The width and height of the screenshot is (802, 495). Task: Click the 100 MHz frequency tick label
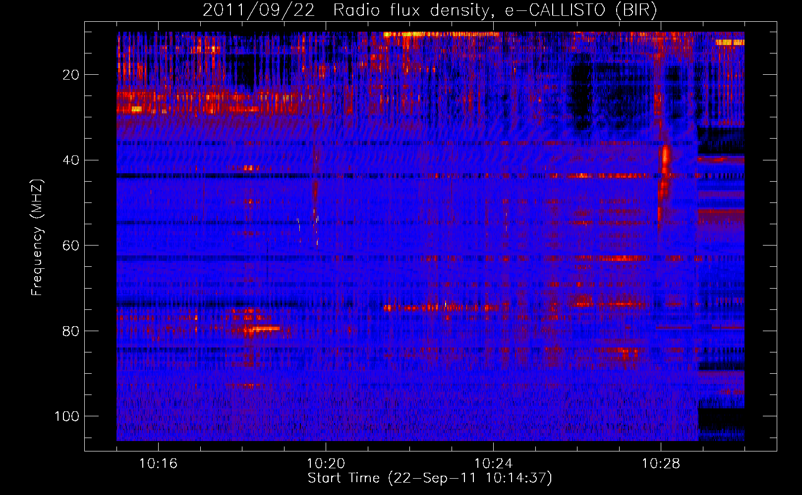[x=67, y=416]
